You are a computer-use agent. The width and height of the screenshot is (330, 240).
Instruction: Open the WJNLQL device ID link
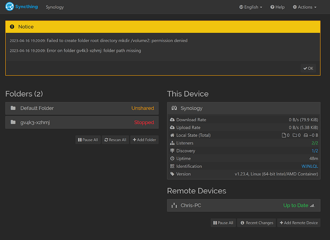[309, 166]
